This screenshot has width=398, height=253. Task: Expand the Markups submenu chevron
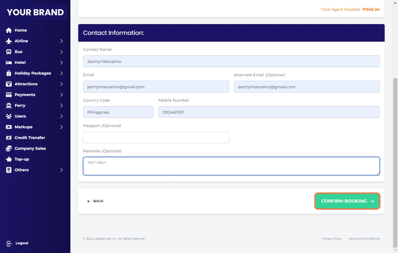pyautogui.click(x=61, y=127)
